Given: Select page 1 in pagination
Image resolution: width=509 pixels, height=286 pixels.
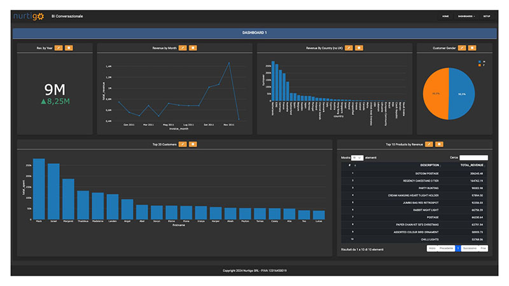Looking at the screenshot, I should click(458, 249).
